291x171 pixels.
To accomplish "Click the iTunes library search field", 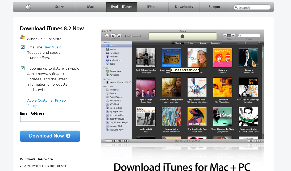I will [x=249, y=36].
